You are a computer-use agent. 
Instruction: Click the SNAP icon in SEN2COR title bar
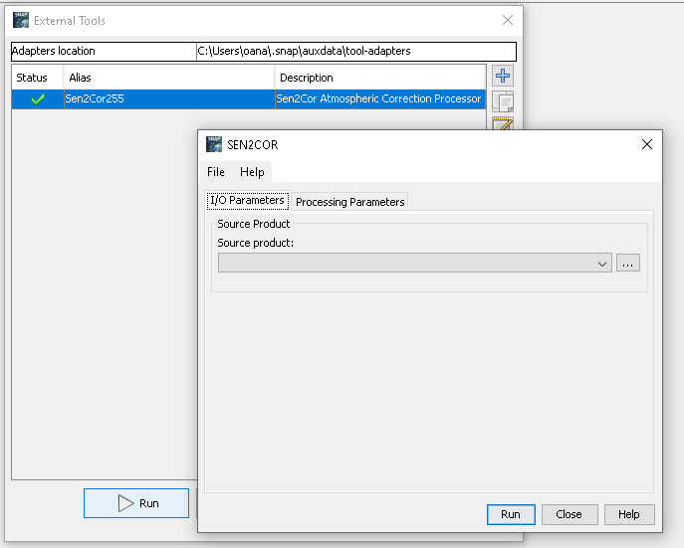(214, 144)
